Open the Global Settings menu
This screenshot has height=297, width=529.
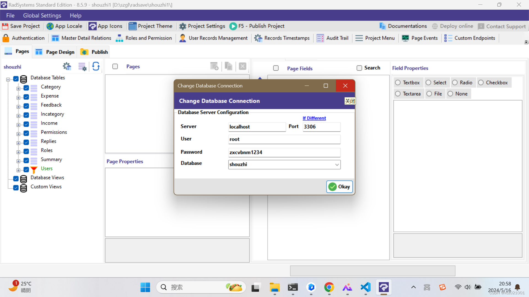pos(42,15)
